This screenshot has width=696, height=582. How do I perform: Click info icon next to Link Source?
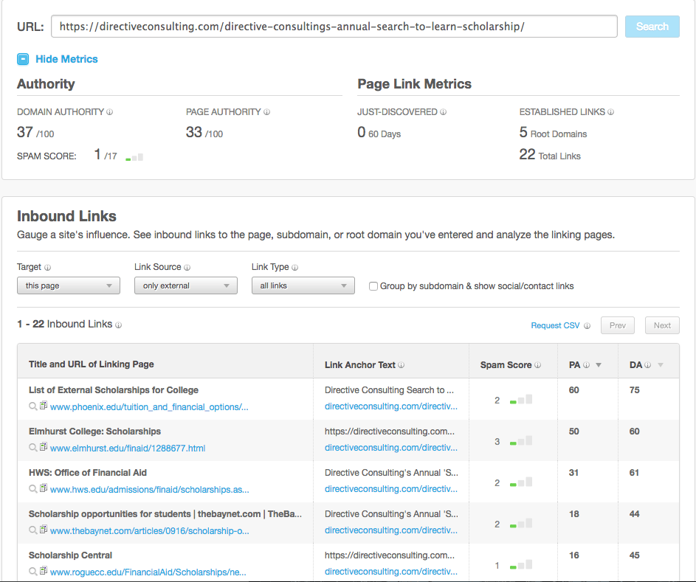coord(187,268)
